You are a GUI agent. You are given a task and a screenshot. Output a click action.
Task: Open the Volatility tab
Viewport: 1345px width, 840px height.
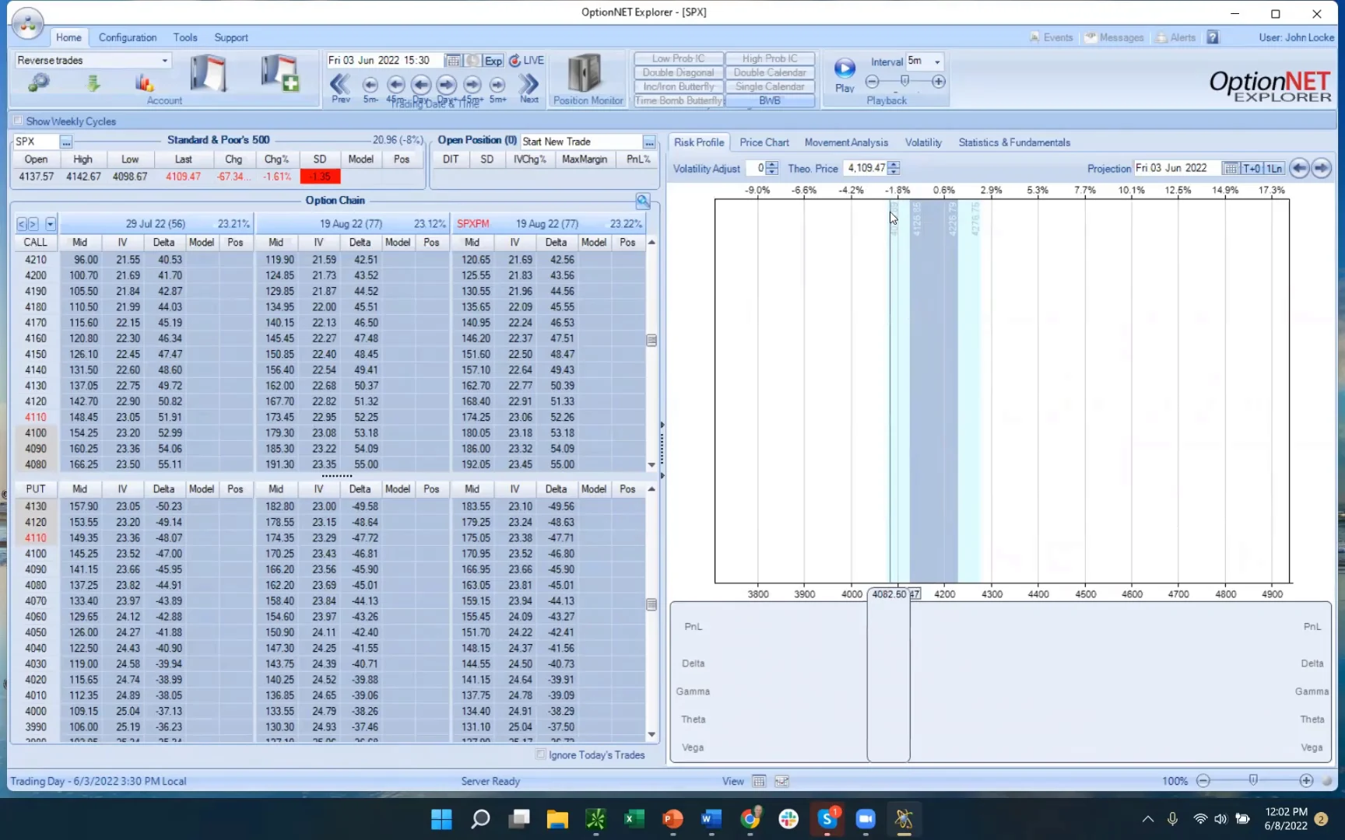[923, 142]
